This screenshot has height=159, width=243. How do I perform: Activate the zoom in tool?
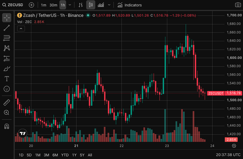pyautogui.click(x=7, y=113)
